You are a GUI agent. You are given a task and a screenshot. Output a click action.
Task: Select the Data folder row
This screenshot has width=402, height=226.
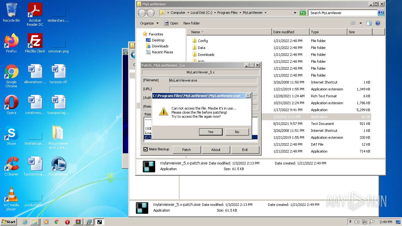point(281,48)
